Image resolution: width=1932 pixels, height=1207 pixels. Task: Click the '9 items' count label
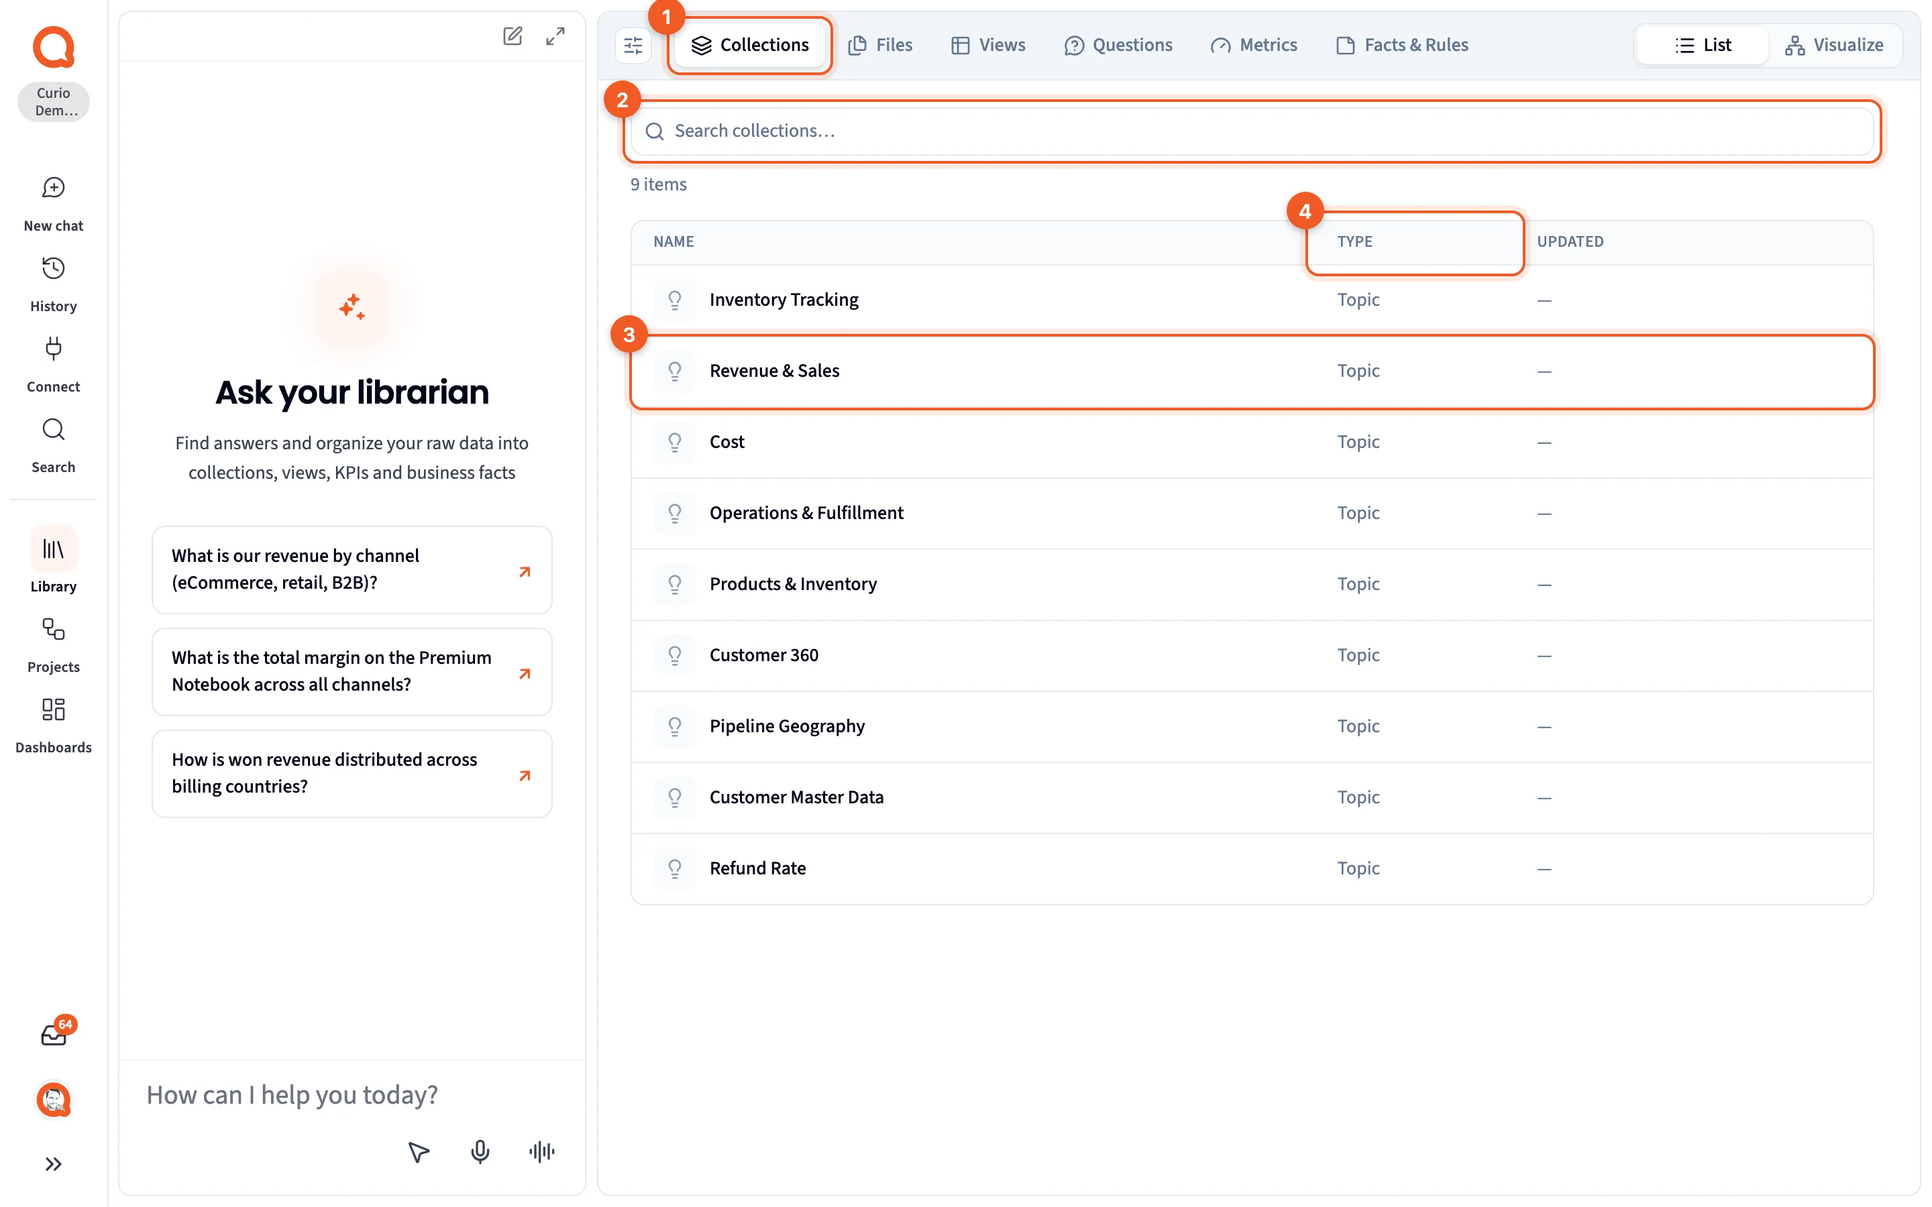pyautogui.click(x=658, y=184)
